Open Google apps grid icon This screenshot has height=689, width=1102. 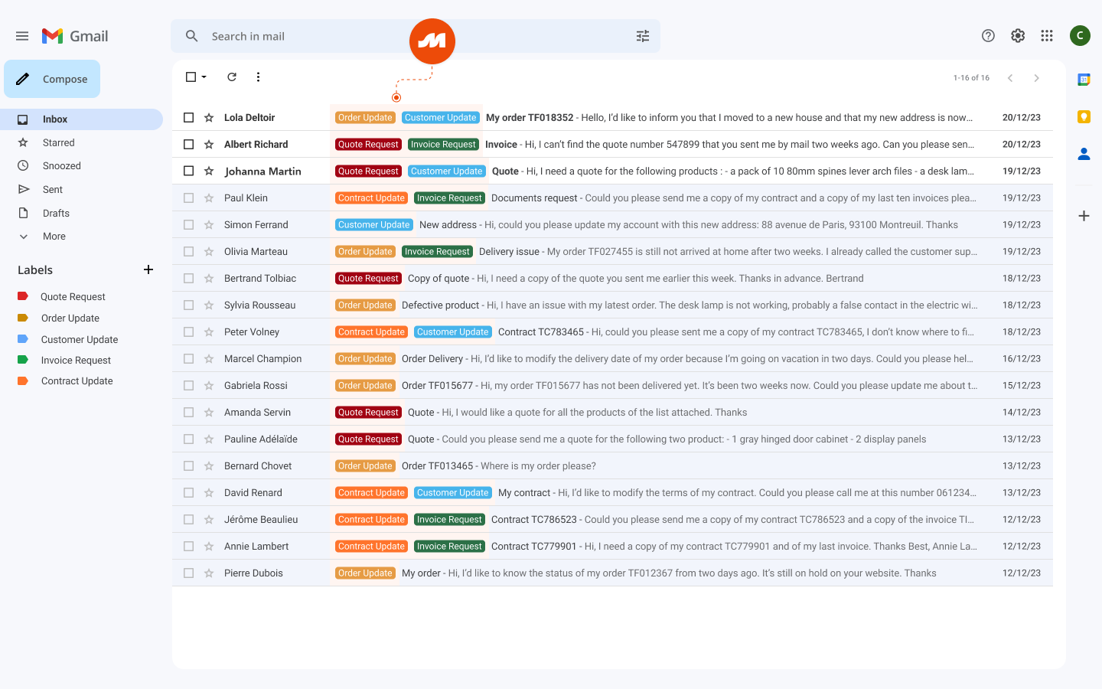tap(1047, 36)
